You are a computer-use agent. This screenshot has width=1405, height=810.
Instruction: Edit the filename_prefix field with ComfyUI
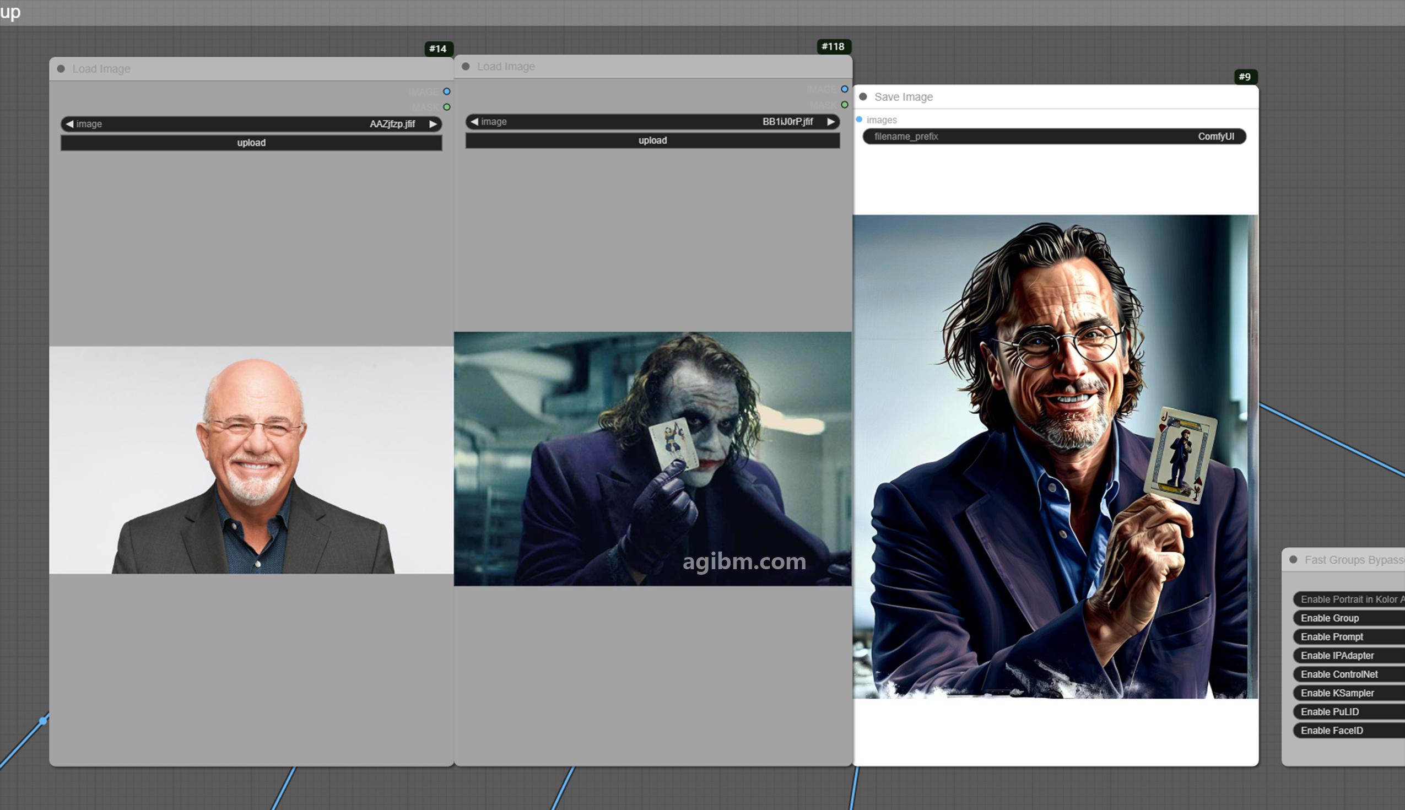click(1054, 136)
